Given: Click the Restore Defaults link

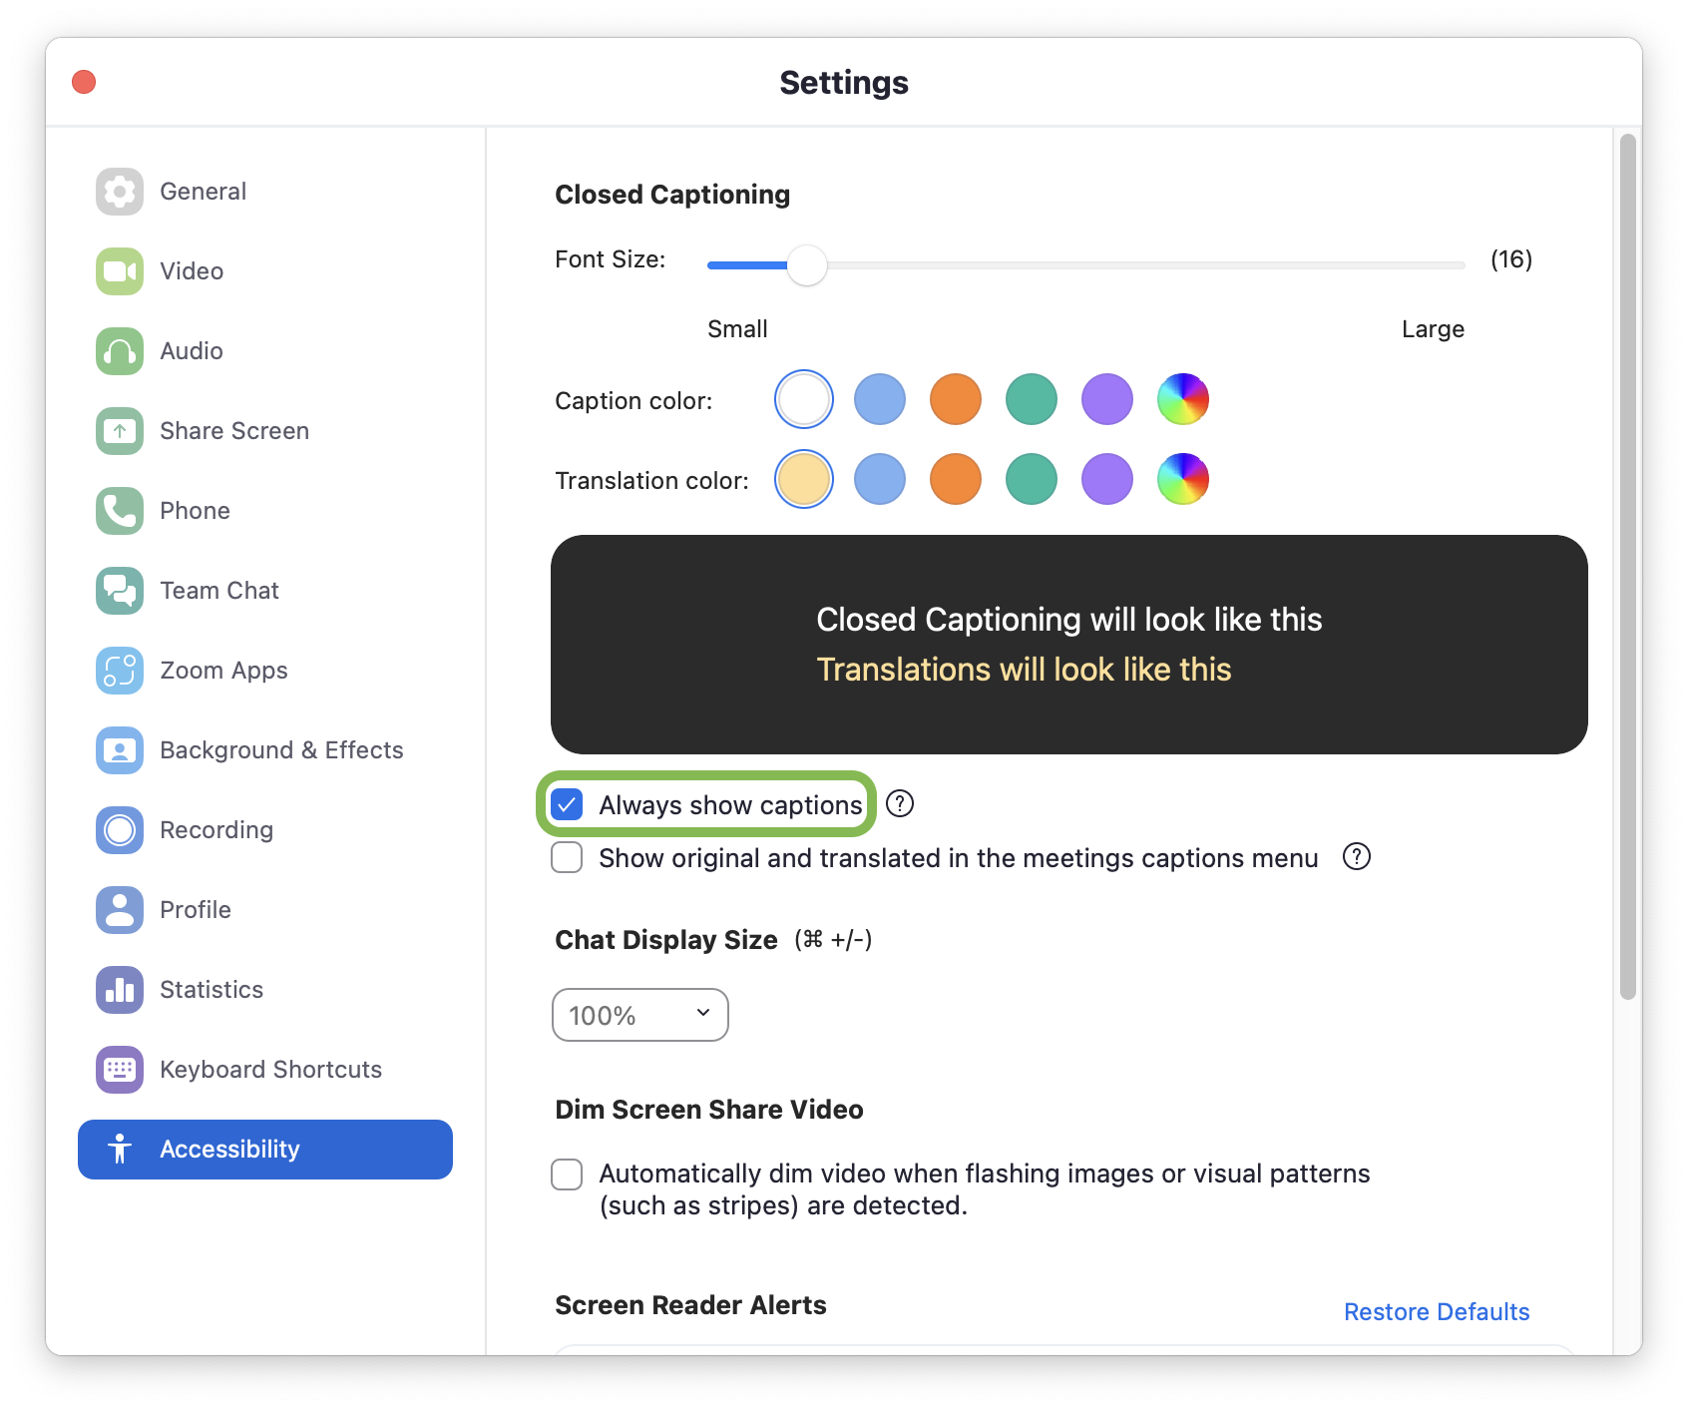Looking at the screenshot, I should pos(1436,1311).
